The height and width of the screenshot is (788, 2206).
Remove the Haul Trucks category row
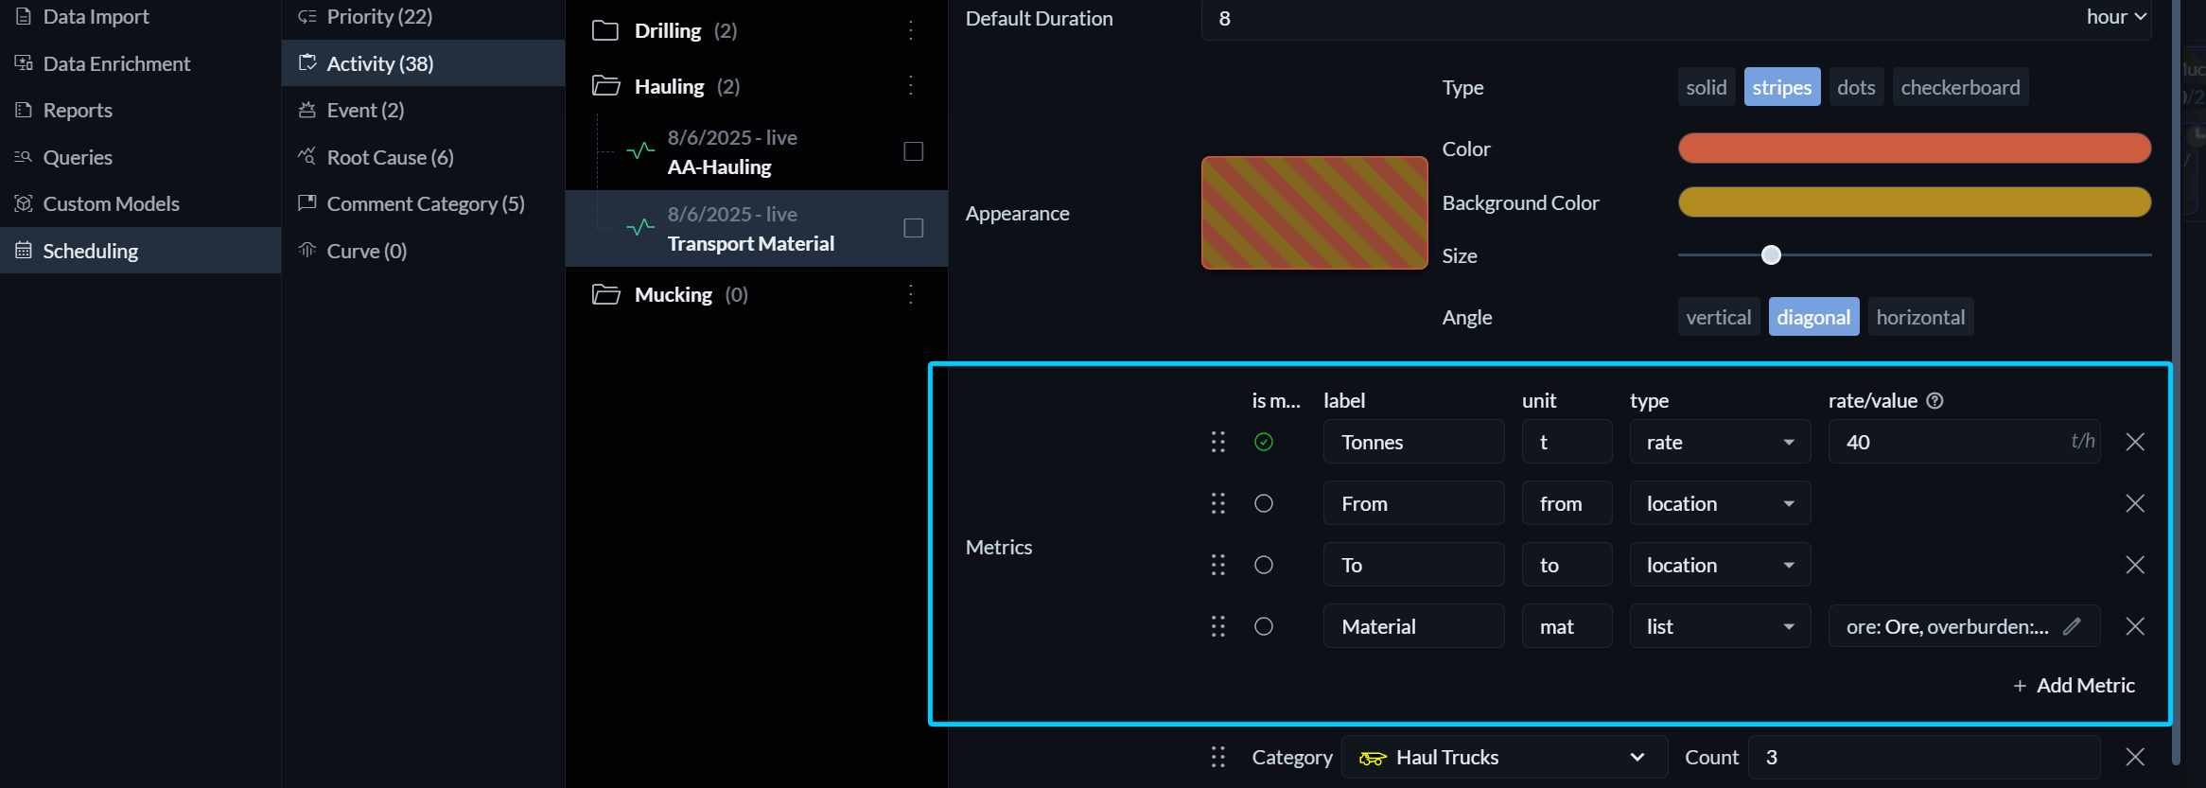(2135, 757)
